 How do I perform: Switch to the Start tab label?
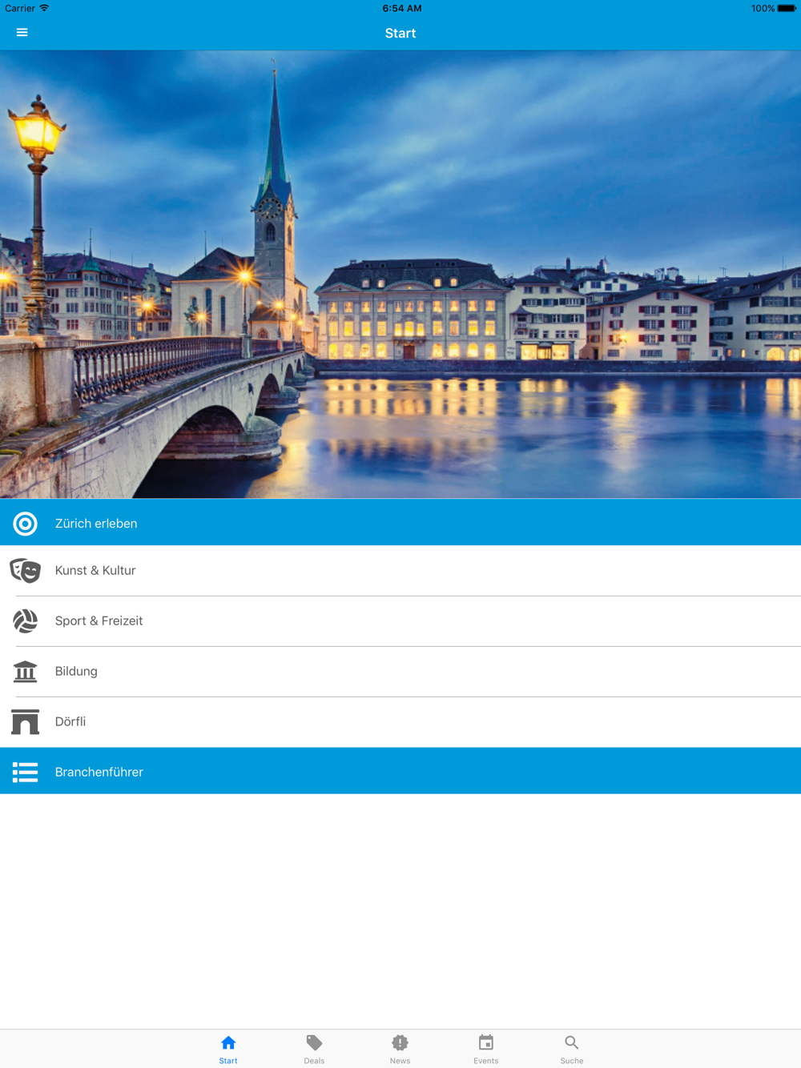pyautogui.click(x=228, y=1061)
